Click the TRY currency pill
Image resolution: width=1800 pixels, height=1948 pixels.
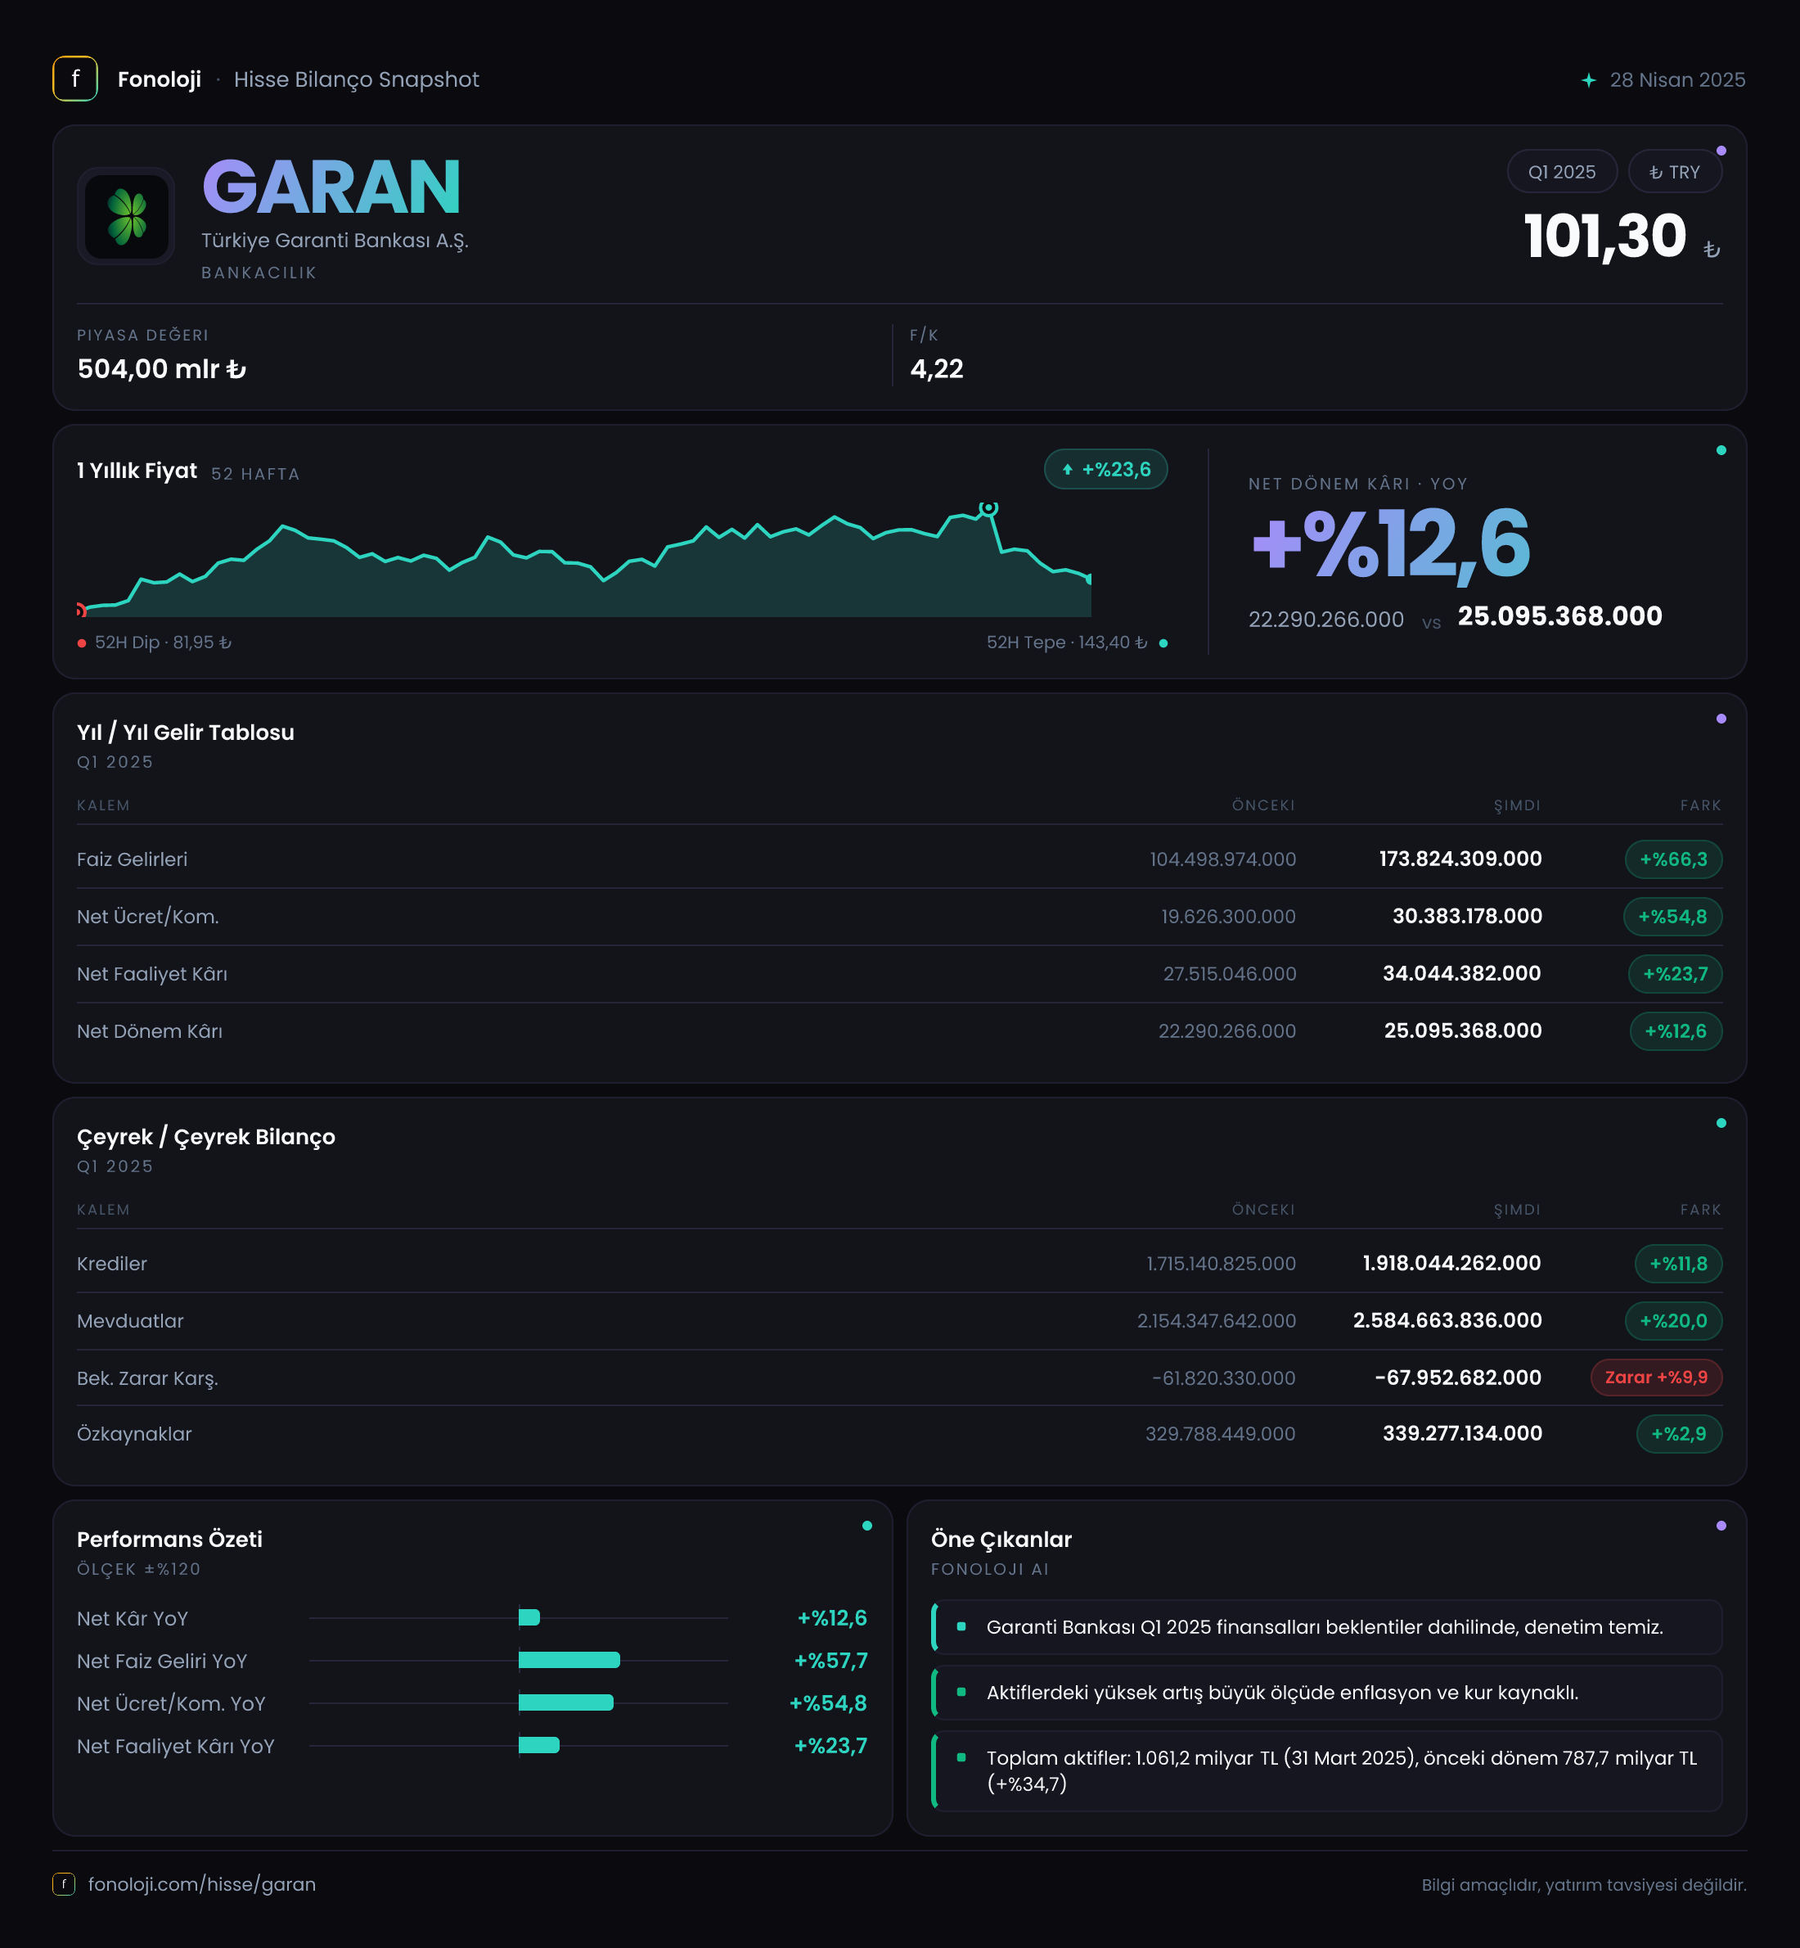pos(1674,172)
